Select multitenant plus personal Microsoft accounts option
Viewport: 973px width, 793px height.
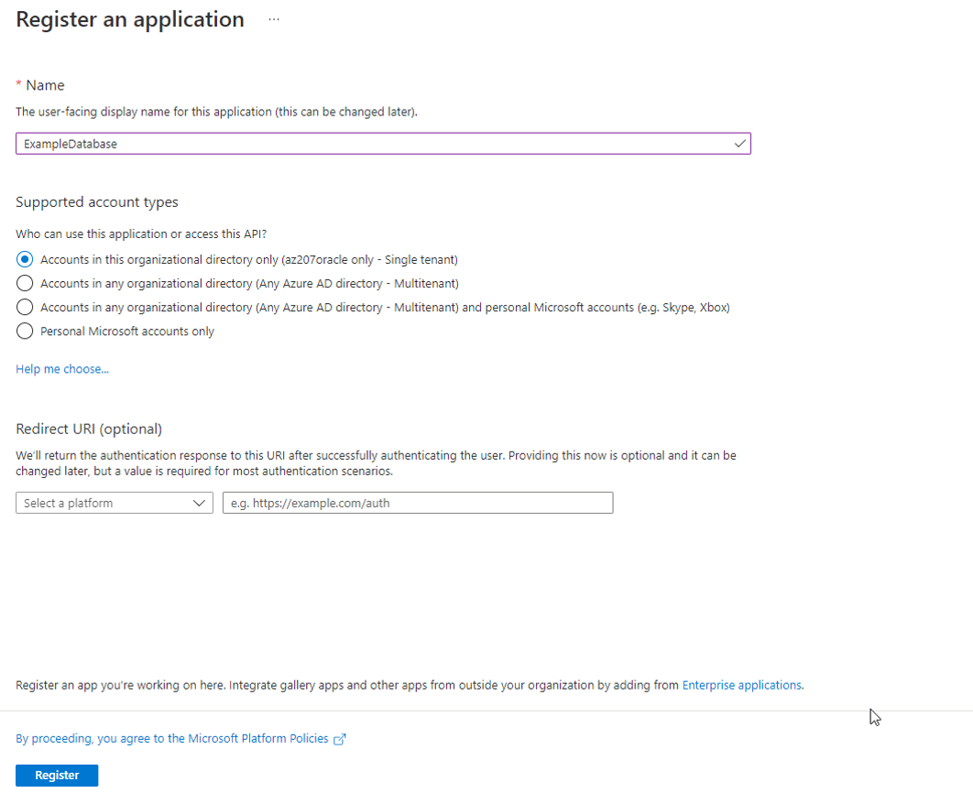tap(24, 307)
